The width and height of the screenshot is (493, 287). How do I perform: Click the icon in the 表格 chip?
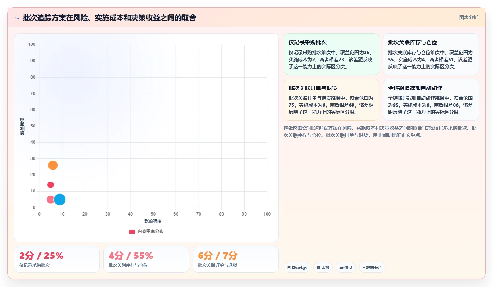[319, 268]
